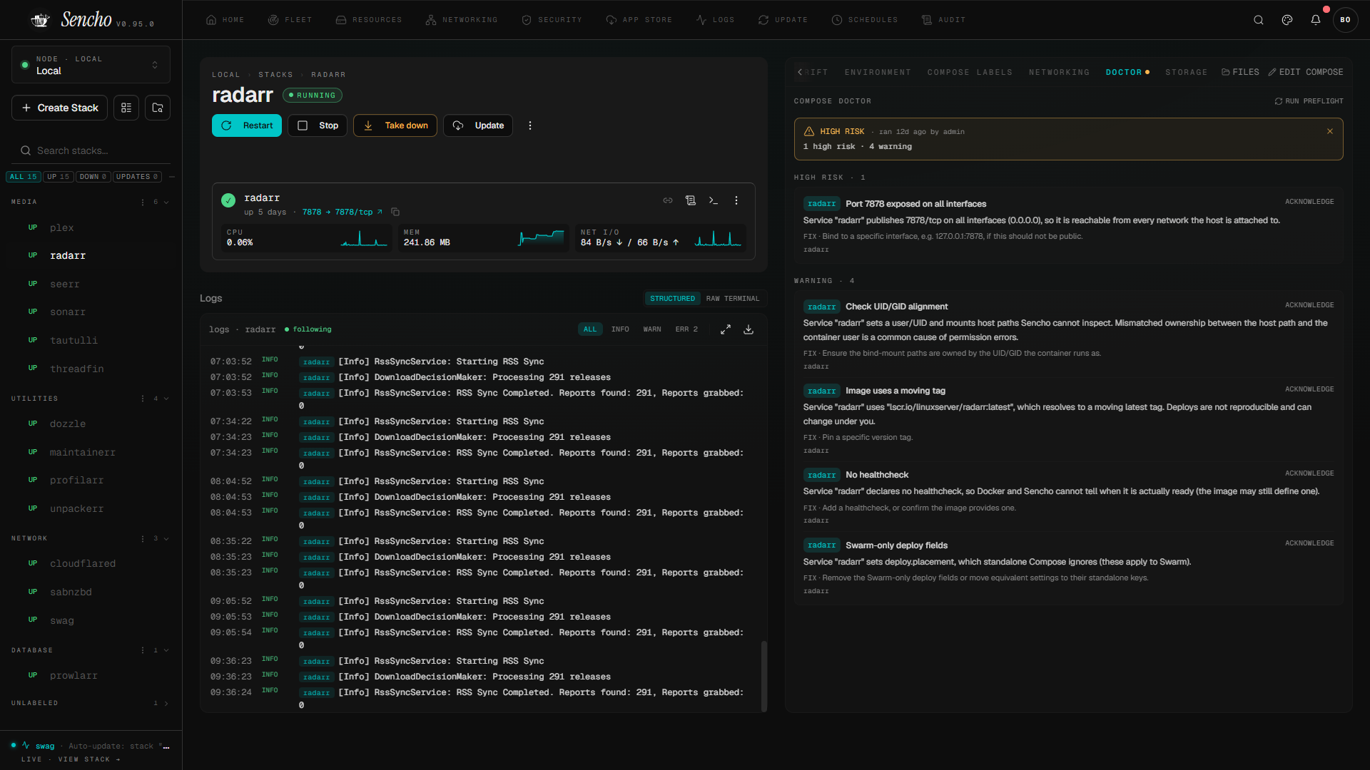
Task: Click Run Preflight
Action: pyautogui.click(x=1309, y=101)
